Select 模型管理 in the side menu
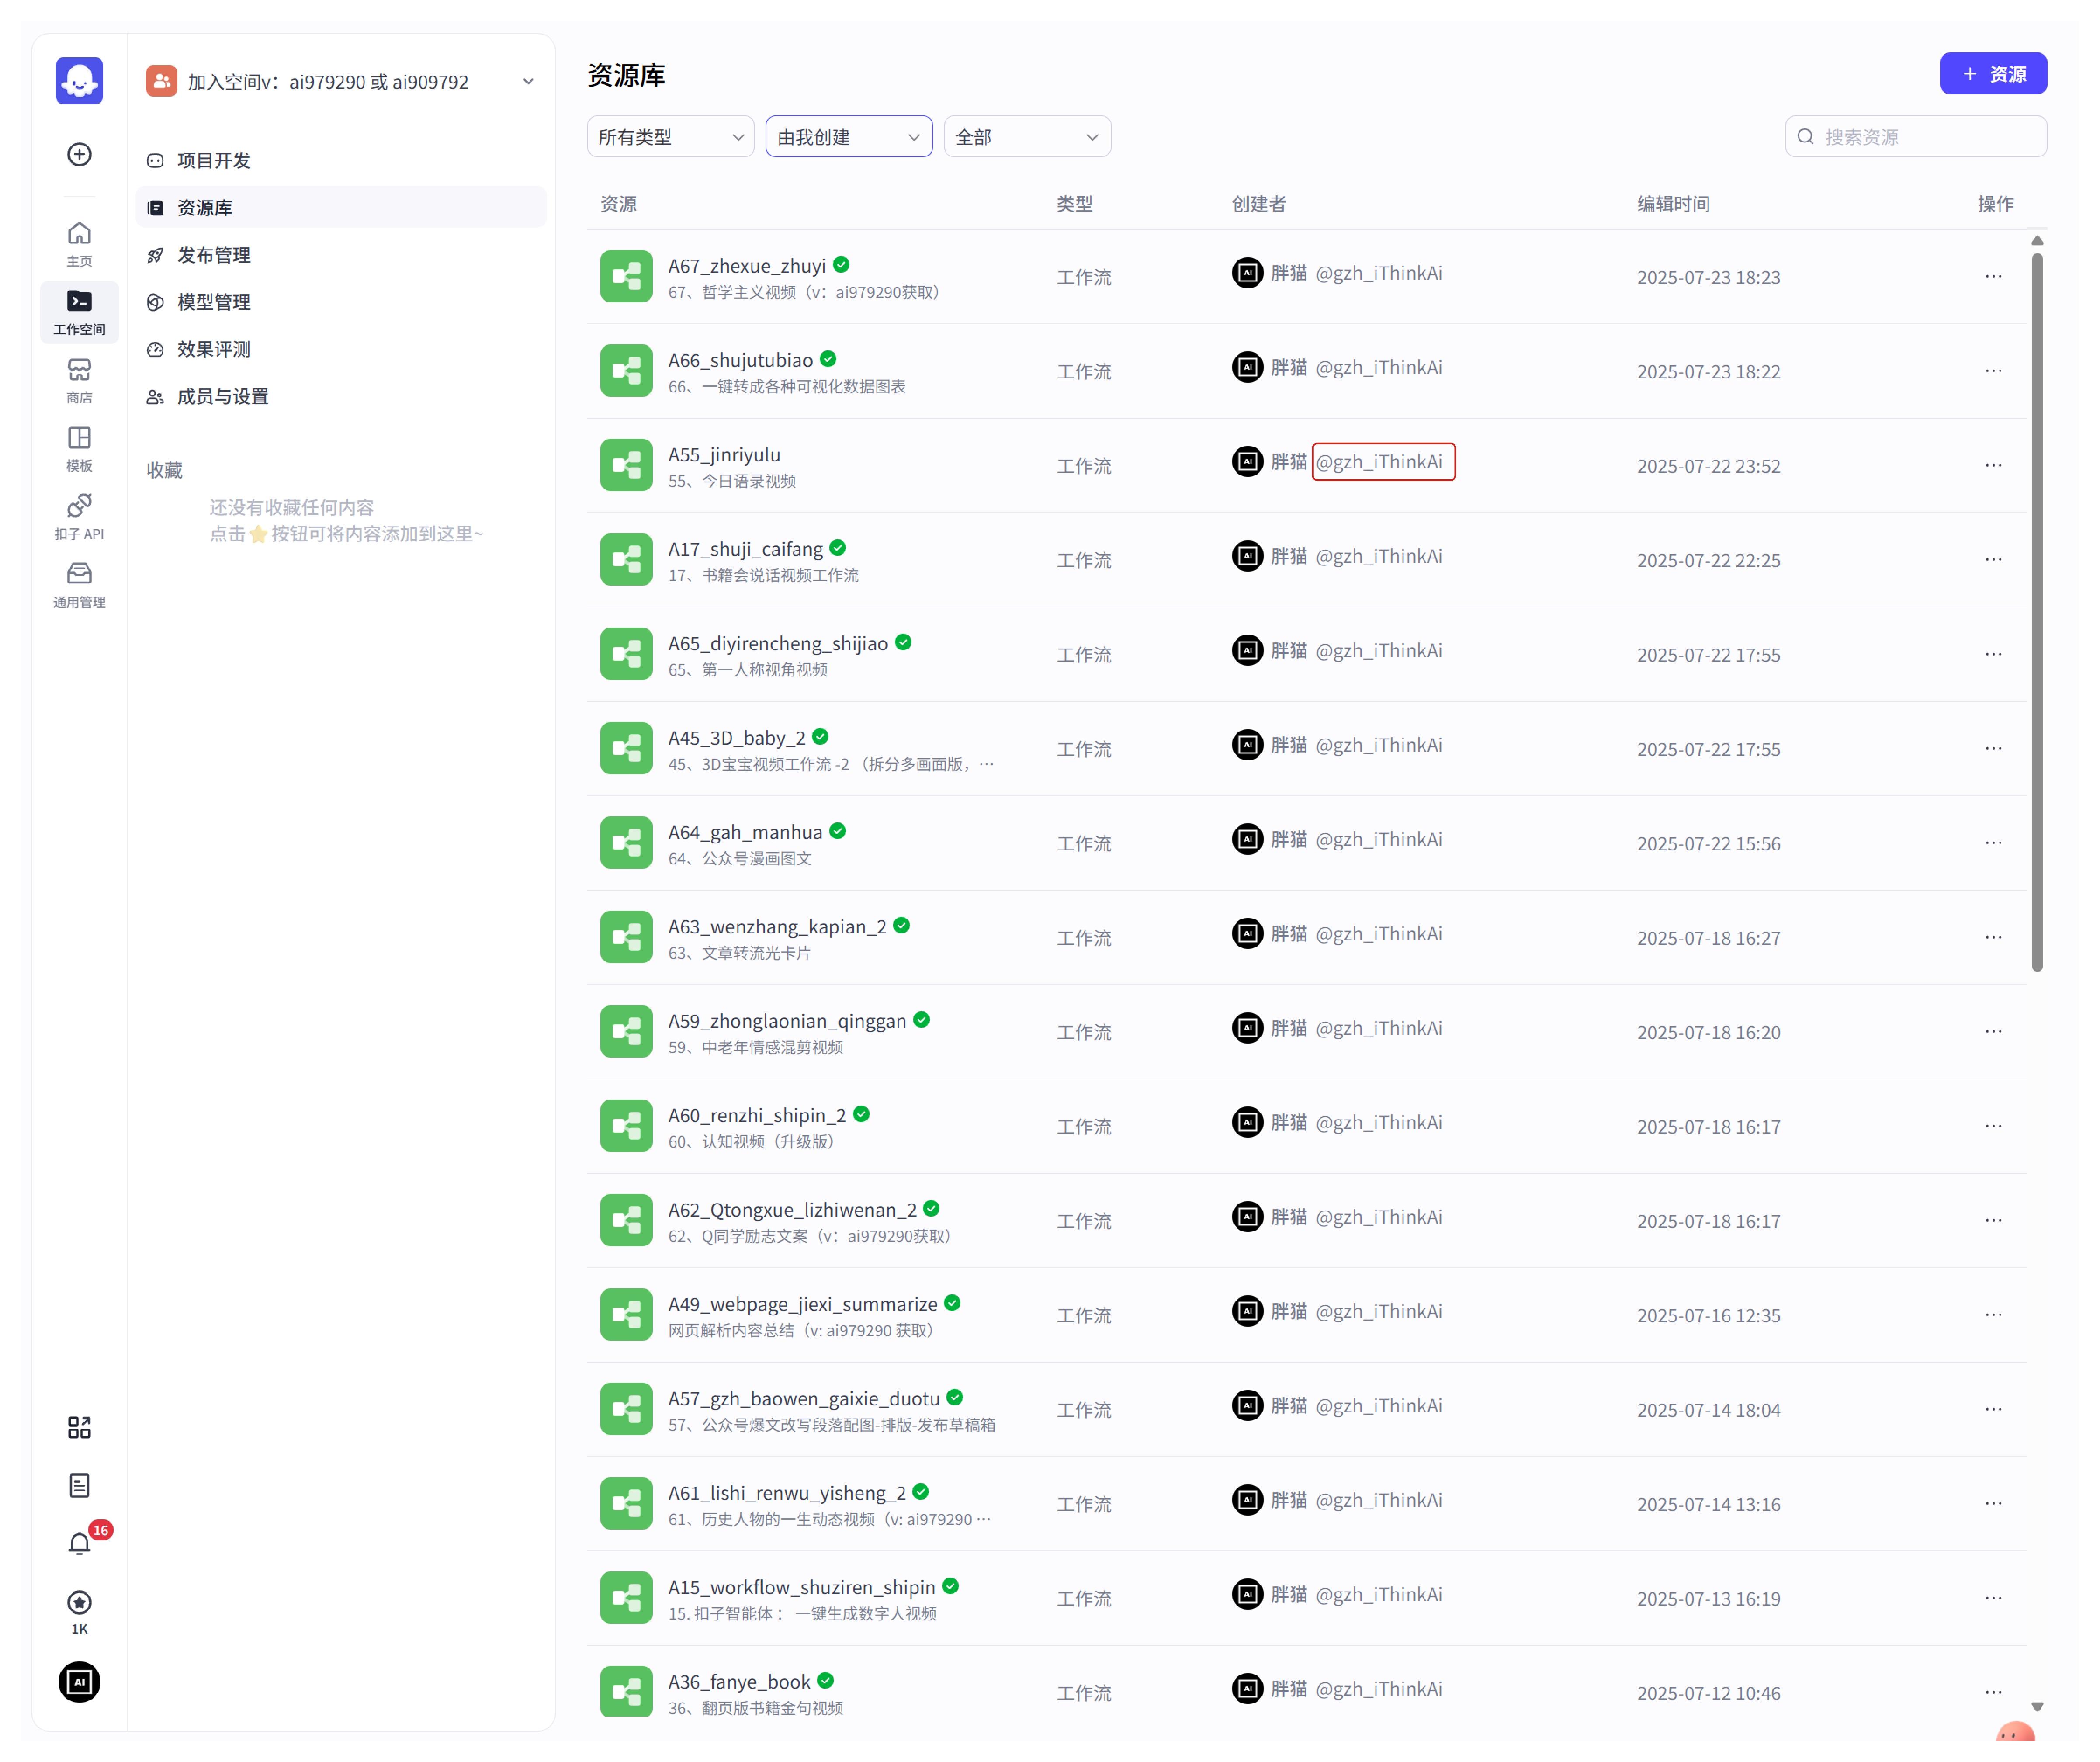2100x1762 pixels. point(214,302)
